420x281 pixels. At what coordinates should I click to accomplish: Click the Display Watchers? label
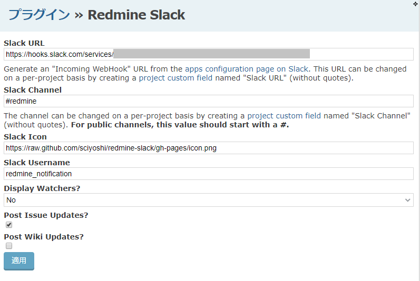pos(42,188)
